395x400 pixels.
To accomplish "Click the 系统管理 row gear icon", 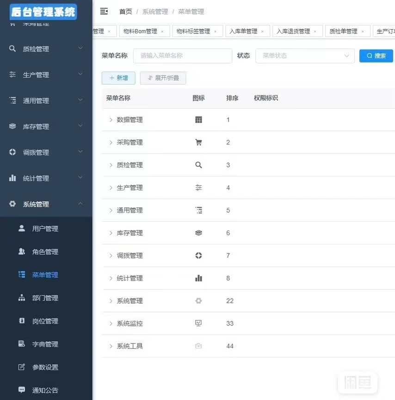I will pos(198,301).
